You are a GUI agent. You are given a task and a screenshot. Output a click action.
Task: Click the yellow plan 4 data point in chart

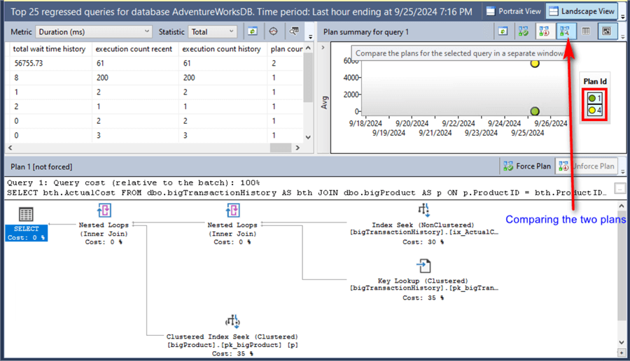[x=534, y=63]
